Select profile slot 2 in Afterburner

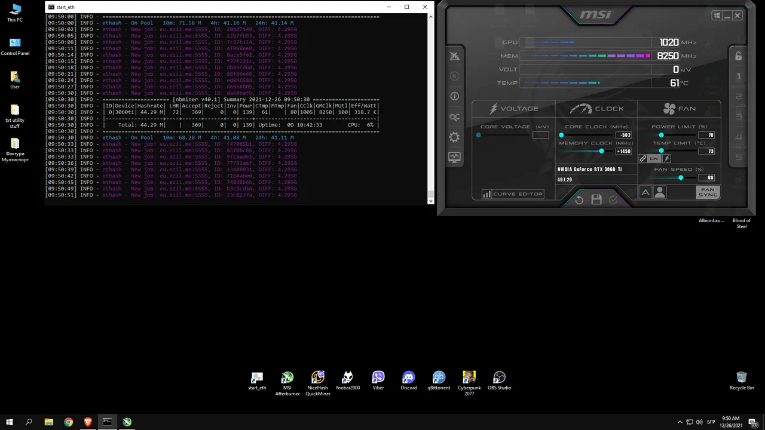pyautogui.click(x=738, y=97)
